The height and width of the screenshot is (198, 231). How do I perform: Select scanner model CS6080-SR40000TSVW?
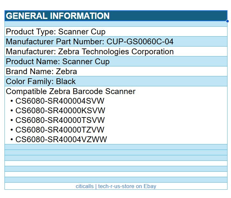(x=60, y=120)
